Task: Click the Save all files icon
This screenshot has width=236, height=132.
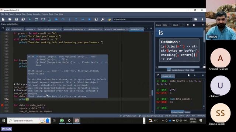Action: (x=23, y=19)
